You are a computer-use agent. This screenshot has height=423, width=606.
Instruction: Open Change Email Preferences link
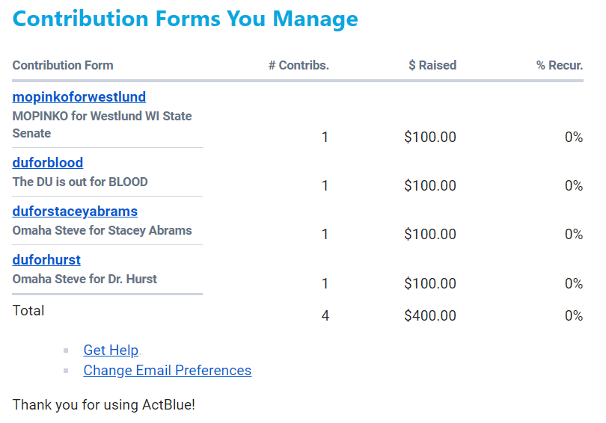point(167,371)
